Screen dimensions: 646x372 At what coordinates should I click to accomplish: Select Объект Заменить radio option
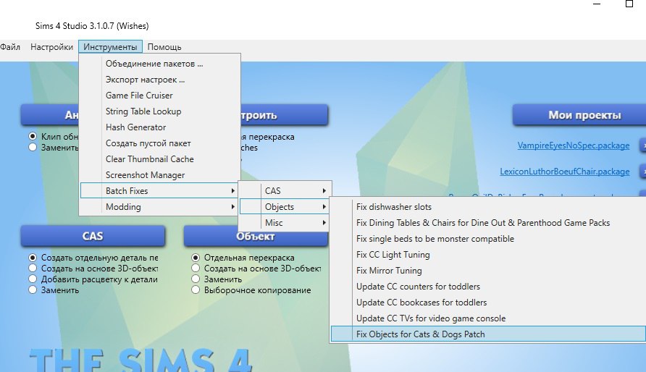[x=196, y=279]
